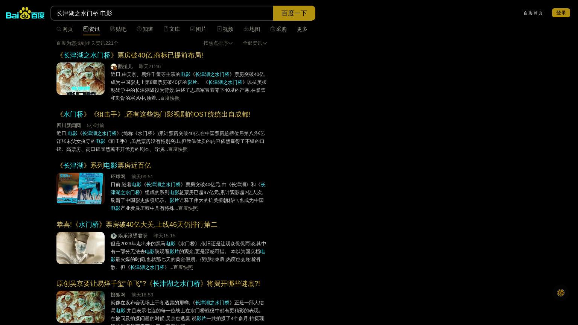
Task: Click the 资讯 tab news icon
Action: [x=86, y=29]
